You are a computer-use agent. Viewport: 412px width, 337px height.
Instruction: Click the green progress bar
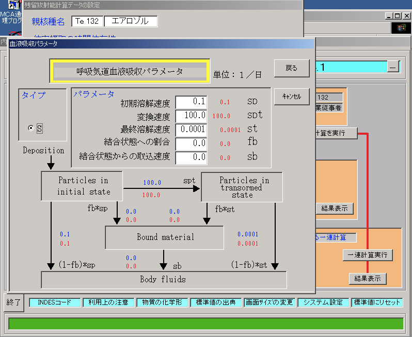pos(205,324)
